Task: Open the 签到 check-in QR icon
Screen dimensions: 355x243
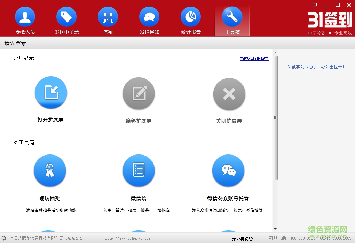Action: [108, 17]
